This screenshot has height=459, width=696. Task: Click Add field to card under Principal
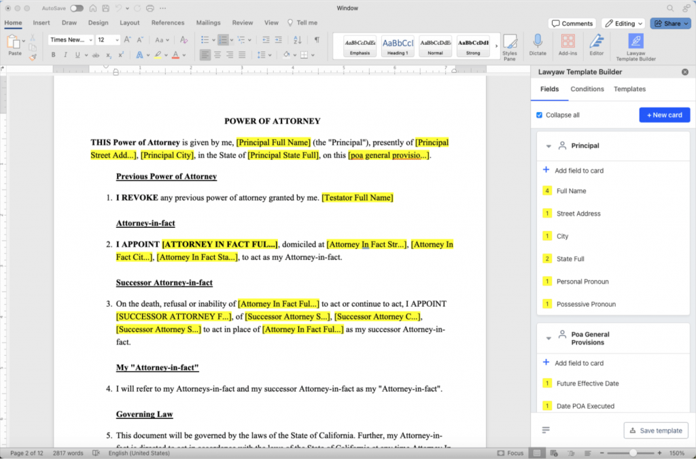pyautogui.click(x=573, y=171)
